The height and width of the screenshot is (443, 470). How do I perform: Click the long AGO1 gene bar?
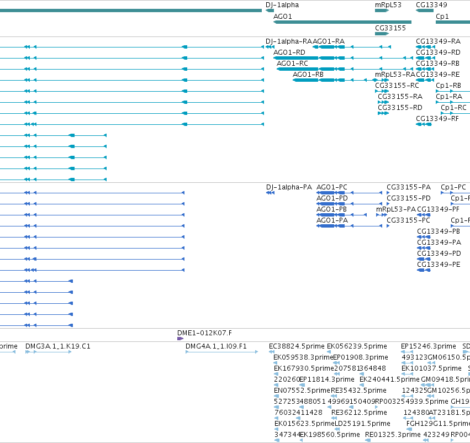pyautogui.click(x=342, y=22)
